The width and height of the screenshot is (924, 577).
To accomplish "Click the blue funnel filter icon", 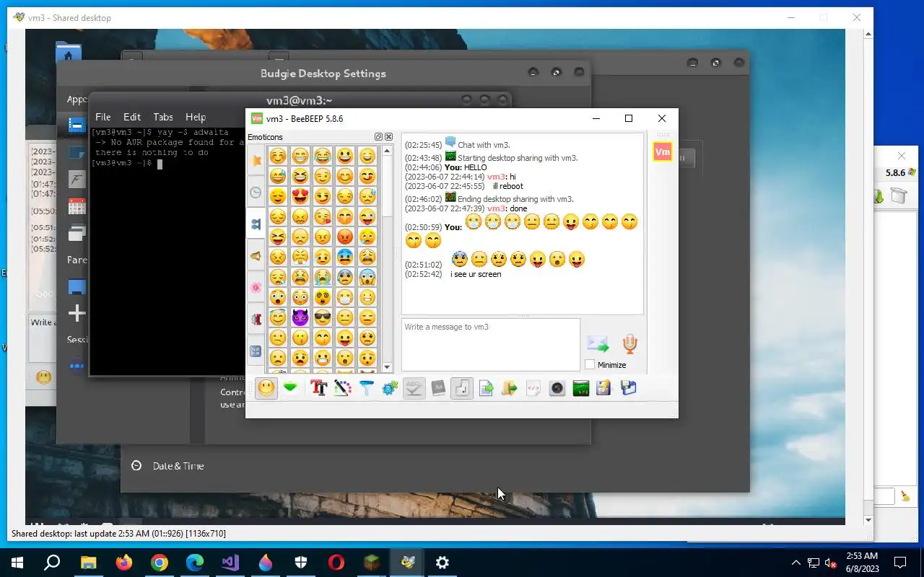I will click(x=366, y=388).
